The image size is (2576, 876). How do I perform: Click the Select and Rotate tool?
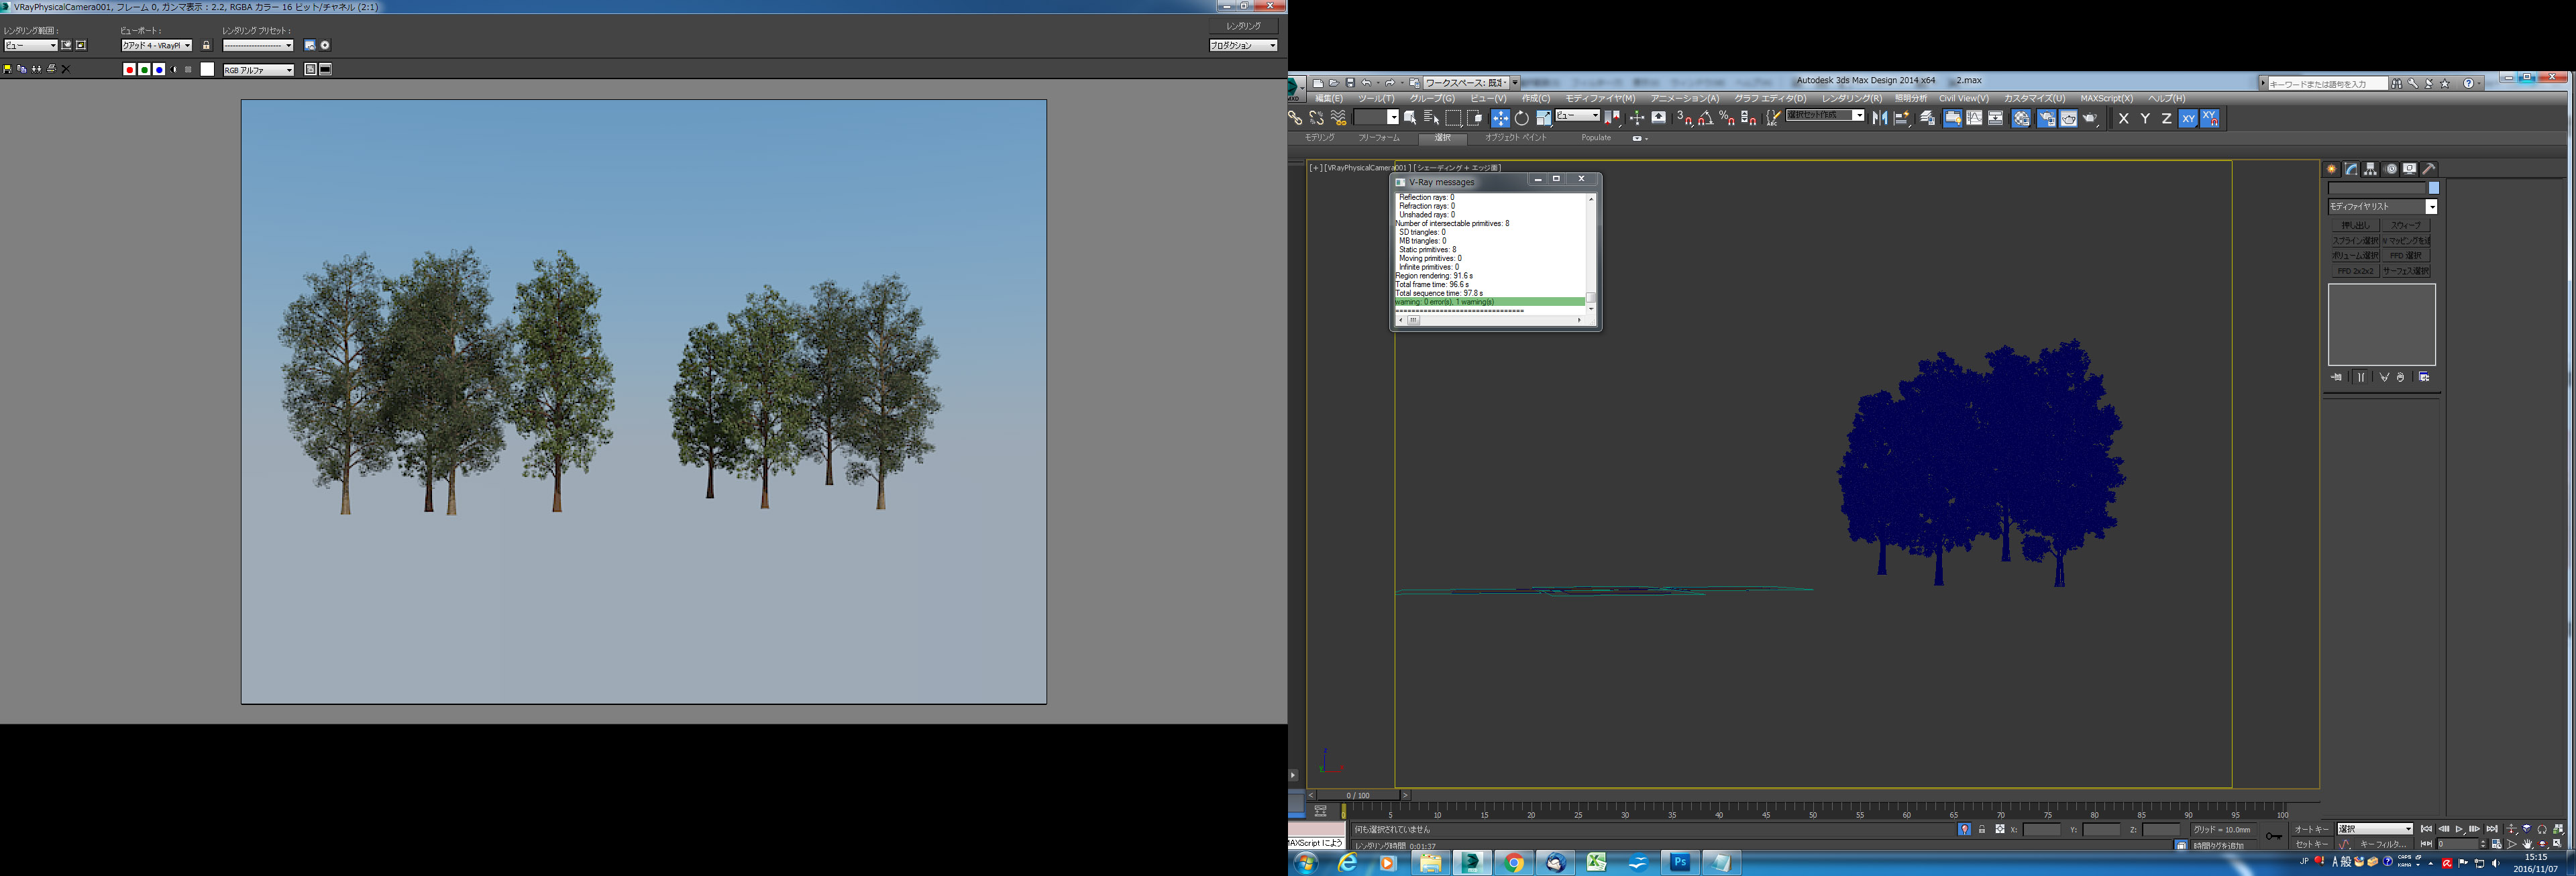click(1522, 118)
